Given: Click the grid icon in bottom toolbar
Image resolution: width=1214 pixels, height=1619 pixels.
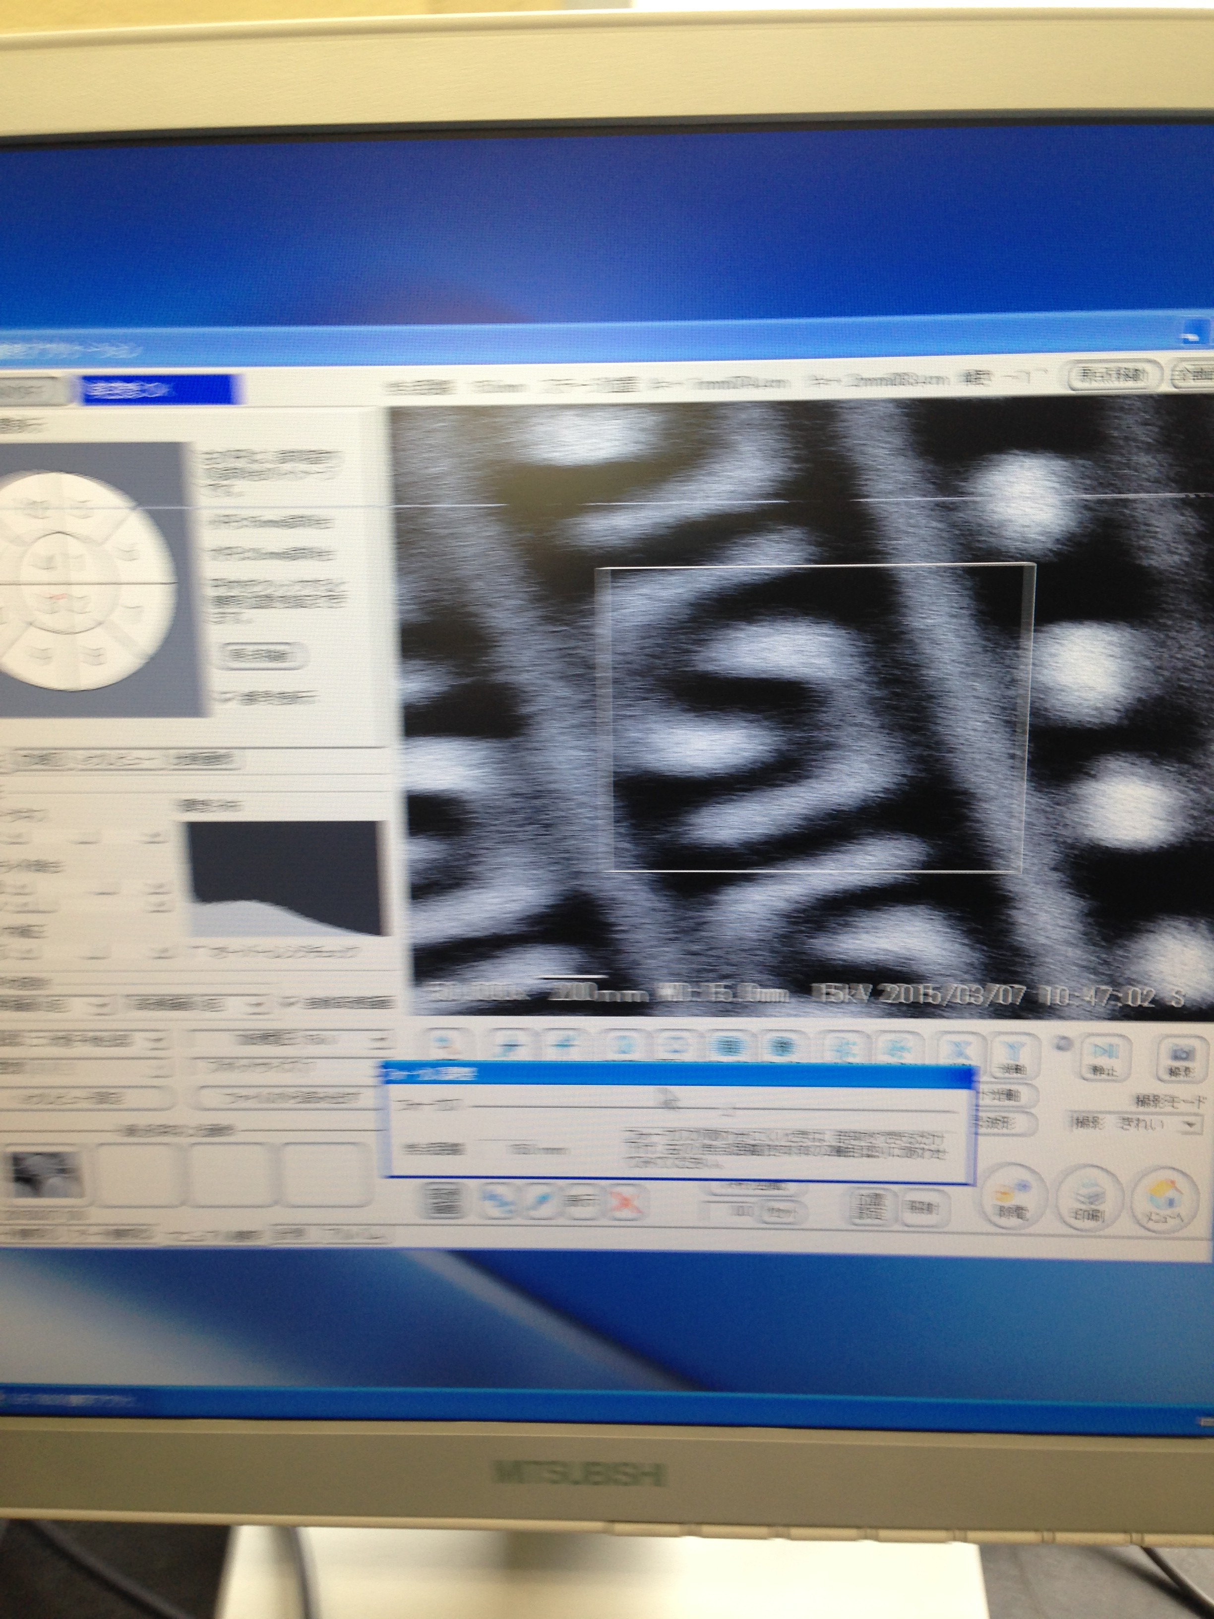Looking at the screenshot, I should (x=443, y=1200).
